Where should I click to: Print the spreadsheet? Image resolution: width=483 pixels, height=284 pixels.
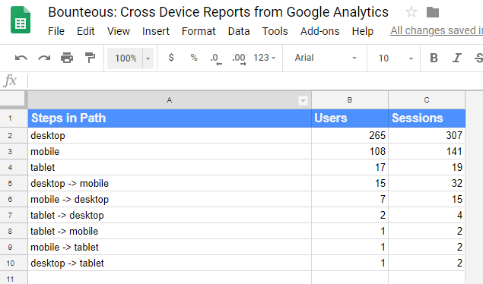click(67, 58)
